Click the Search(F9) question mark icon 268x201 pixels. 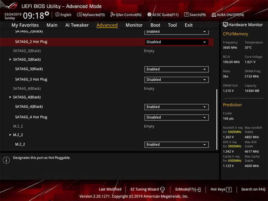point(186,15)
